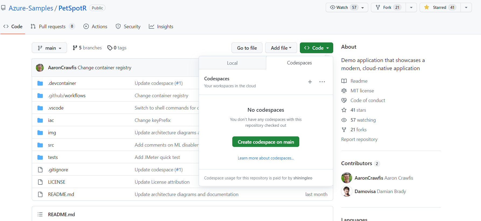The image size is (481, 221).
Task: Open the 'Update License attribution' commit message
Action: click(x=162, y=182)
